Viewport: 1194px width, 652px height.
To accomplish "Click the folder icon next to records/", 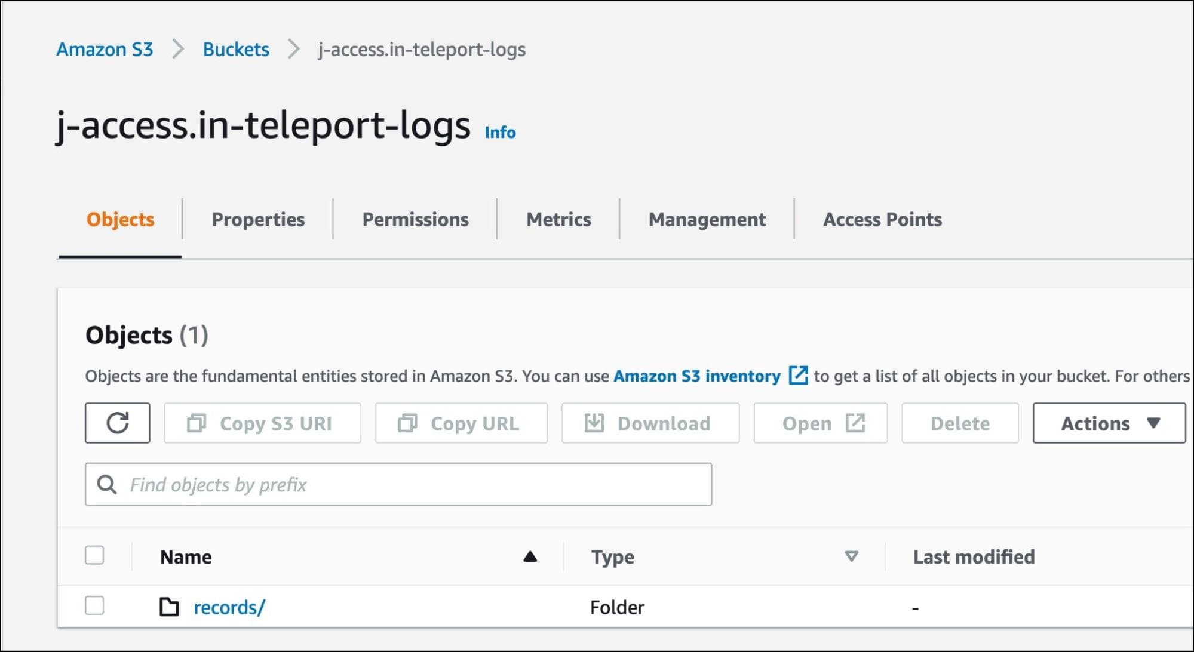I will 168,606.
